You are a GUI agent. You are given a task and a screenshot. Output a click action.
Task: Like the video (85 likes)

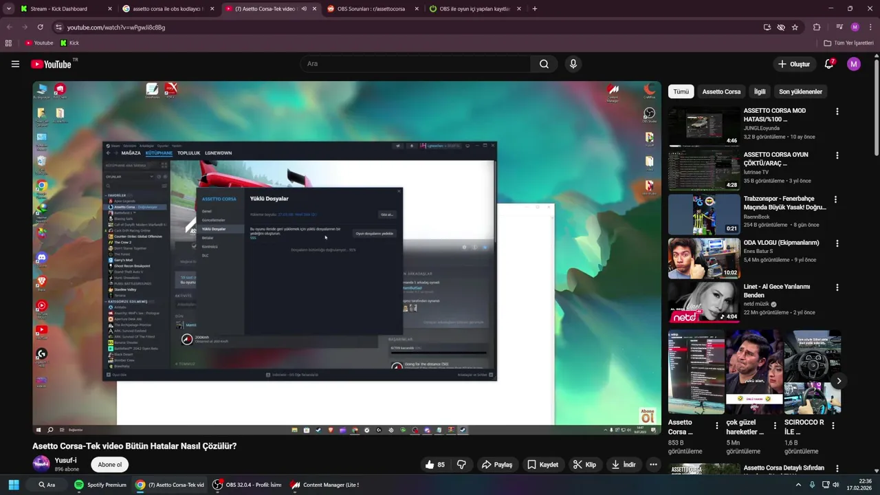tap(434, 465)
